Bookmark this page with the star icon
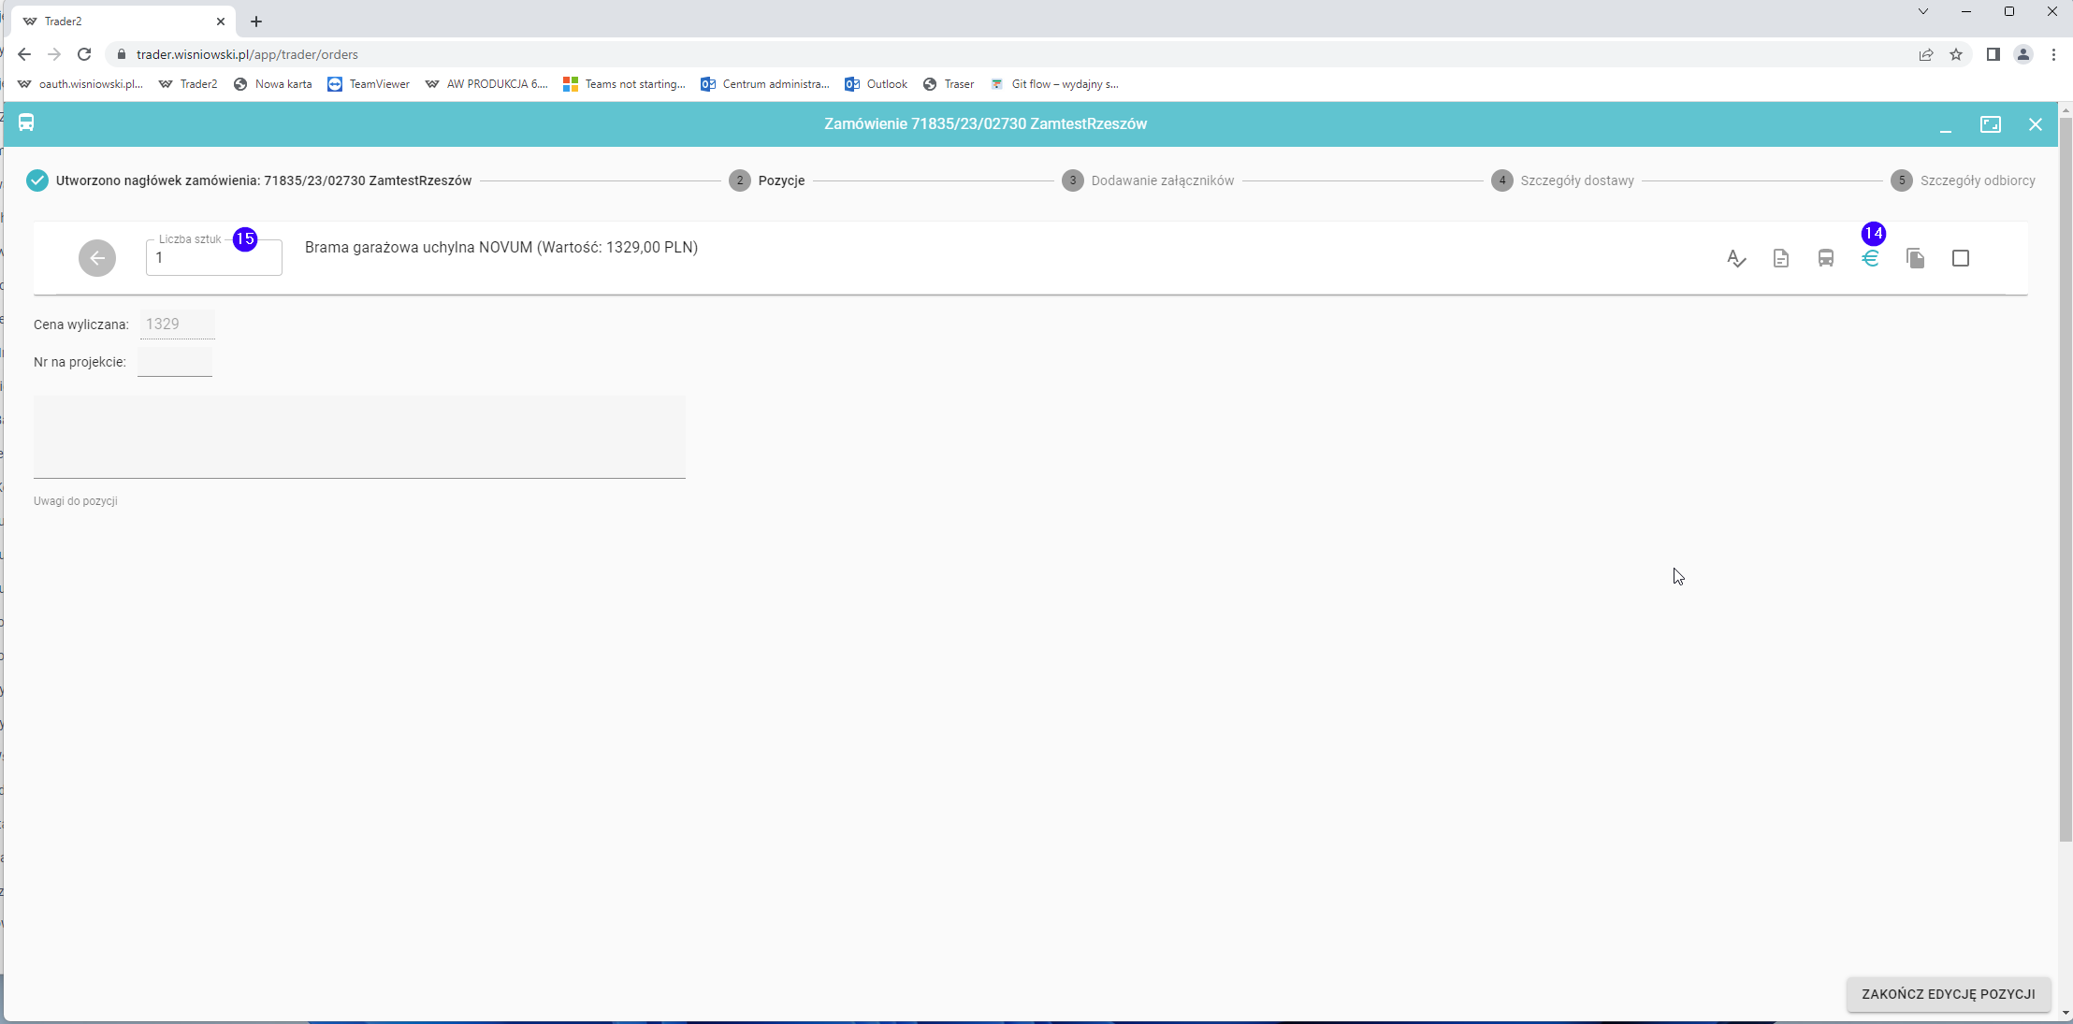 click(x=1956, y=54)
